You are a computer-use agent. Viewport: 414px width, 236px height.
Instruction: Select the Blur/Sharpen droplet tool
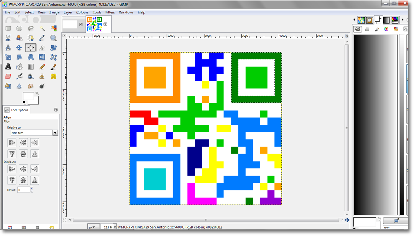coord(19,86)
